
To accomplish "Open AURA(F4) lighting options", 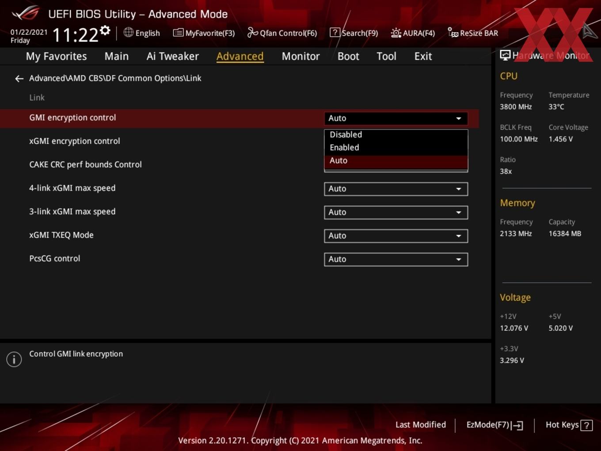I will 413,33.
